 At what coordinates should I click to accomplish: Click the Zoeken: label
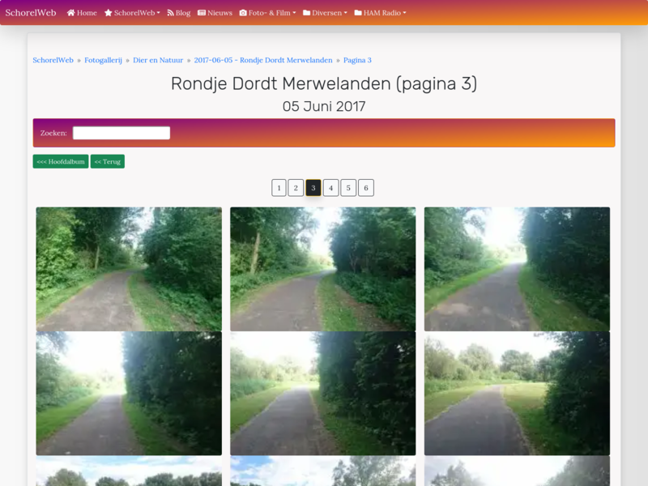click(53, 133)
